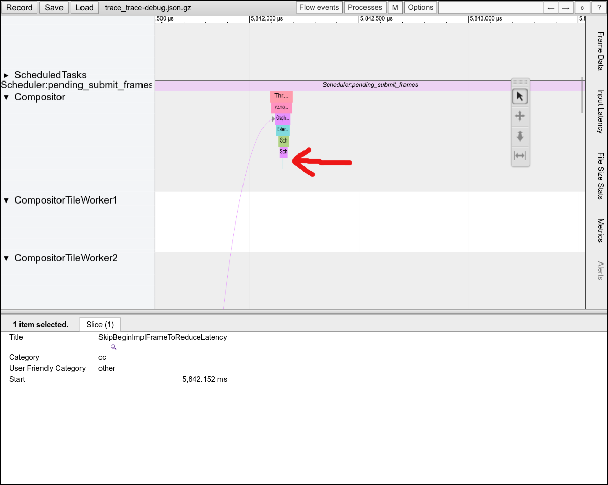The image size is (608, 485).
Task: Toggle metadata with the M button
Action: [395, 8]
